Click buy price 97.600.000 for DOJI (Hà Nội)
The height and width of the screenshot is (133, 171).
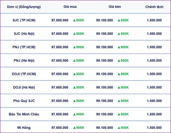[x=60, y=87]
